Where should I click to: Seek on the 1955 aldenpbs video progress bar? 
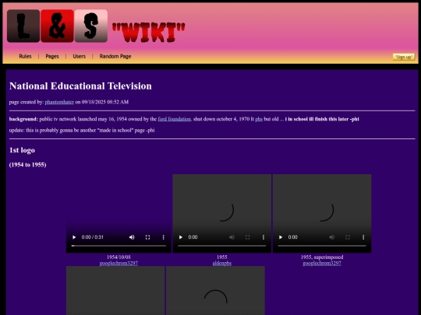tap(222, 246)
